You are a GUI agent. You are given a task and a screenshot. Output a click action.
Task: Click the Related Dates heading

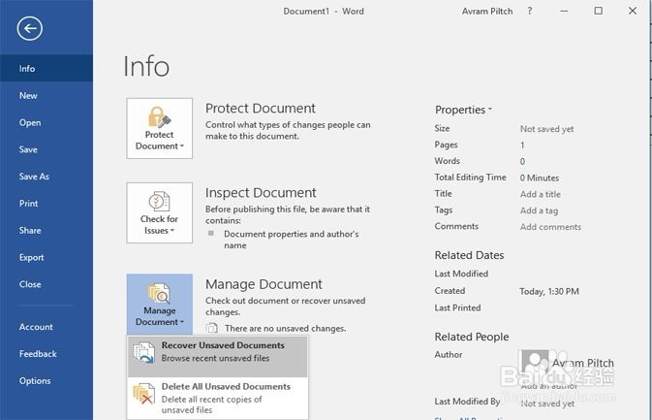pyautogui.click(x=469, y=255)
